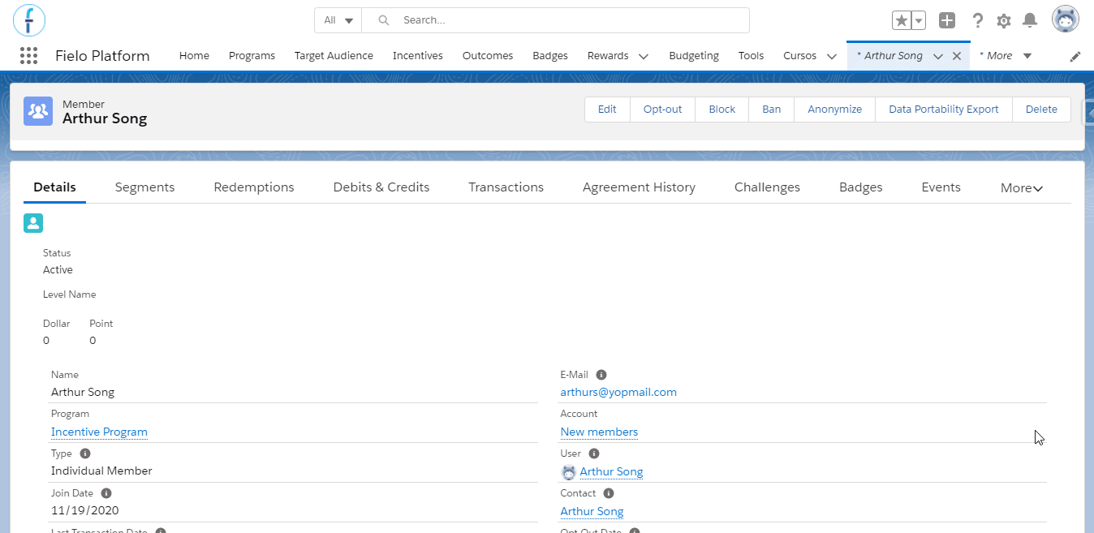Screen dimensions: 1094x533
Task: Open the Budgeting nav item
Action: point(694,56)
